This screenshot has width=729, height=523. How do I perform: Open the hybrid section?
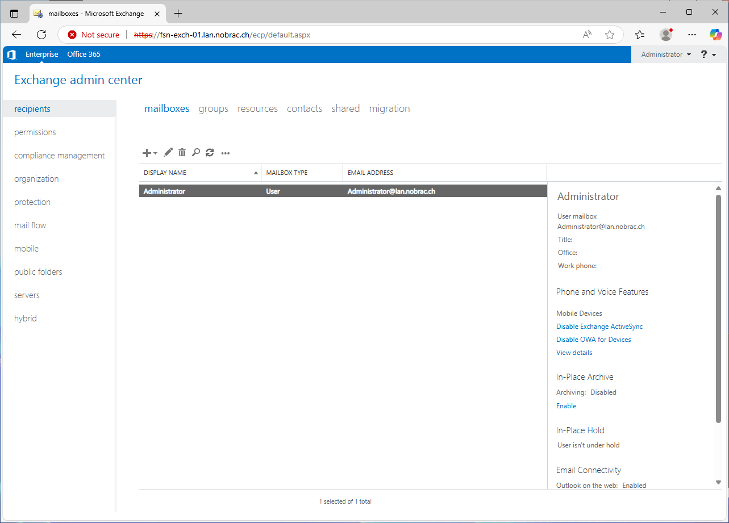[x=26, y=319]
